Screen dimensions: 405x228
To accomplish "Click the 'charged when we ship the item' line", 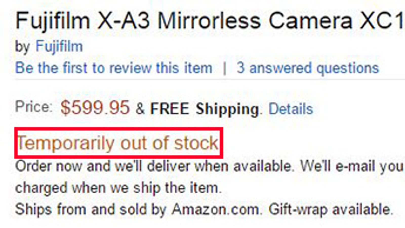I will coord(118,188).
